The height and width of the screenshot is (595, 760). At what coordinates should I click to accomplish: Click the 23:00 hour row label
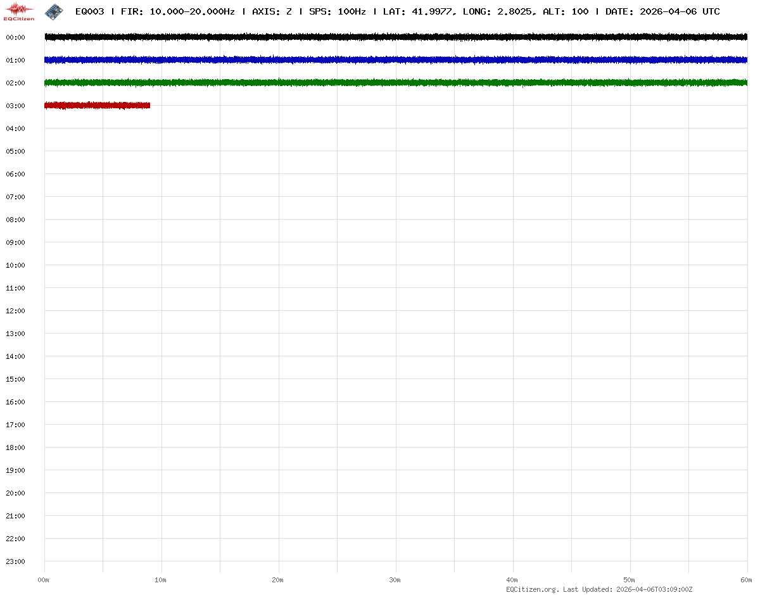[x=15, y=561]
